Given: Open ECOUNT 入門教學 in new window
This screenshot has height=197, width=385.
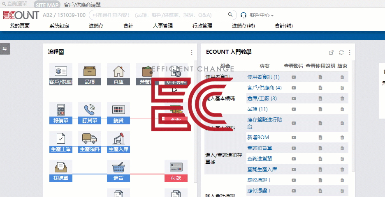Looking at the screenshot, I should click(331, 53).
